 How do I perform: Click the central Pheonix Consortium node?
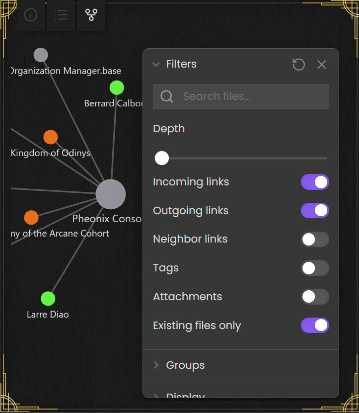point(111,194)
